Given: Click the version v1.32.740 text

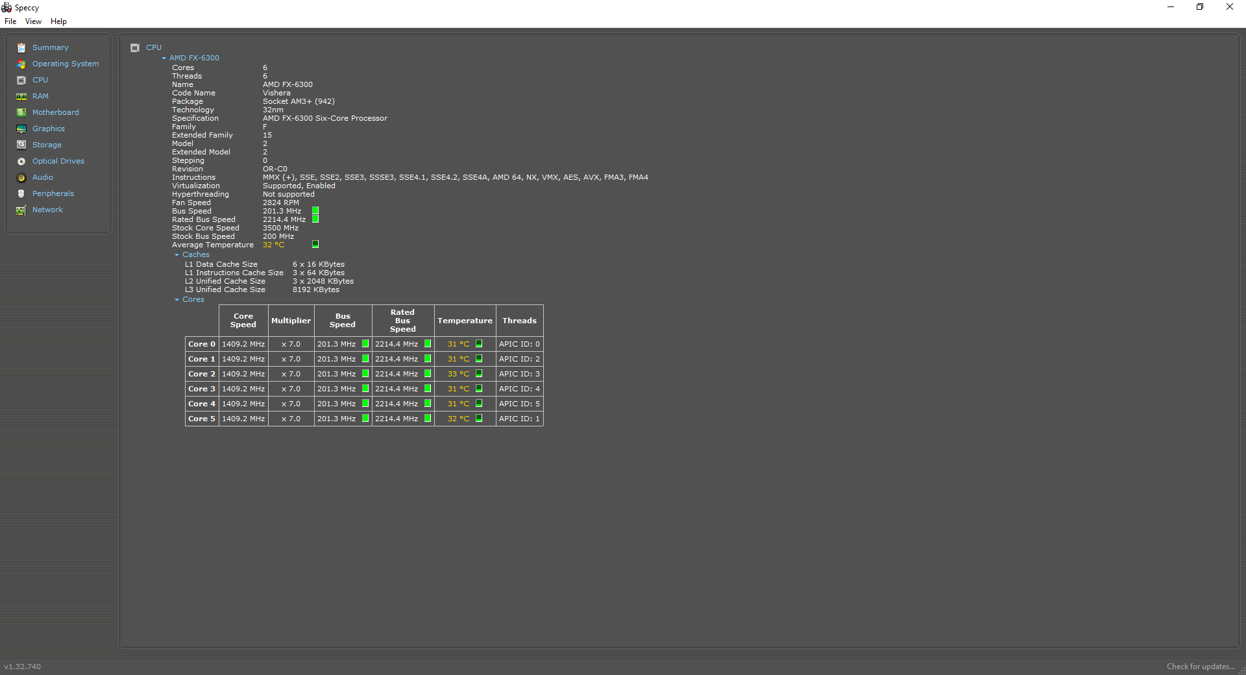Looking at the screenshot, I should (x=23, y=667).
